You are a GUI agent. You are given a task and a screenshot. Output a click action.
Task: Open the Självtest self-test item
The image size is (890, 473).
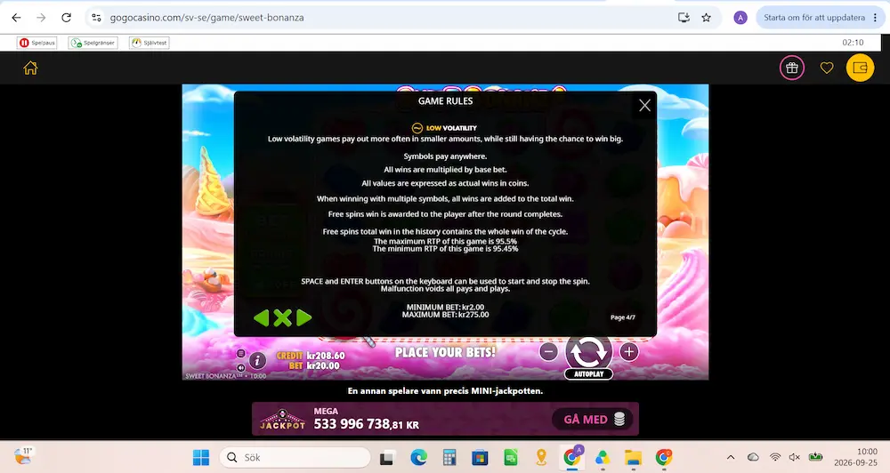pyautogui.click(x=150, y=43)
